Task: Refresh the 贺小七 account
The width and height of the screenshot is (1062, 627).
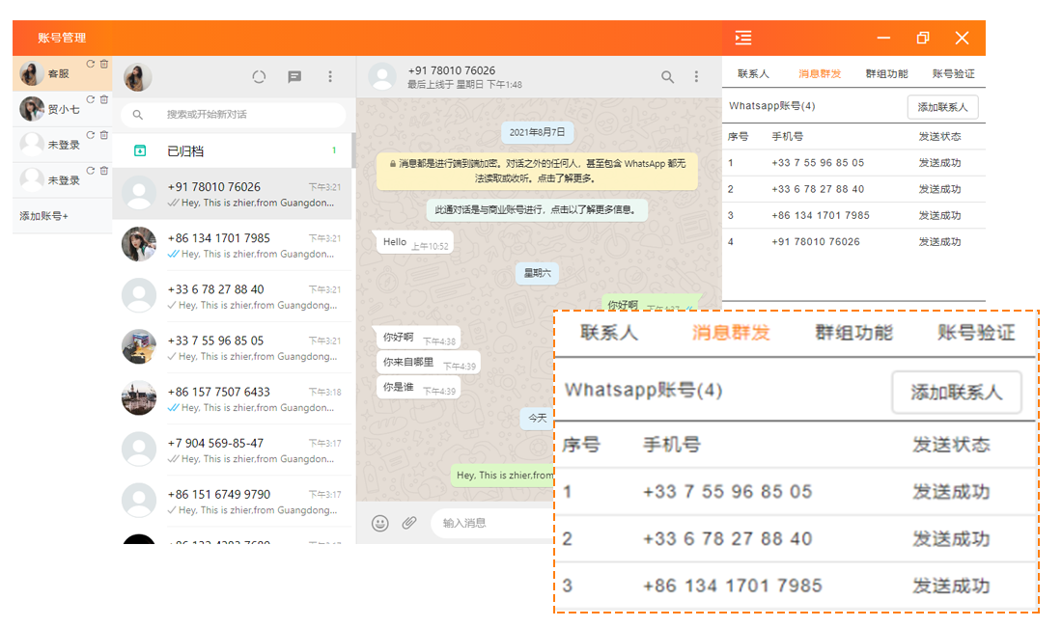Action: (x=90, y=99)
